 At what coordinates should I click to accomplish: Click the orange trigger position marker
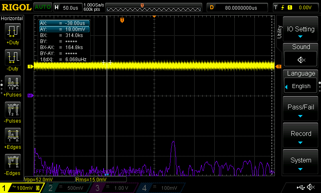point(122,20)
